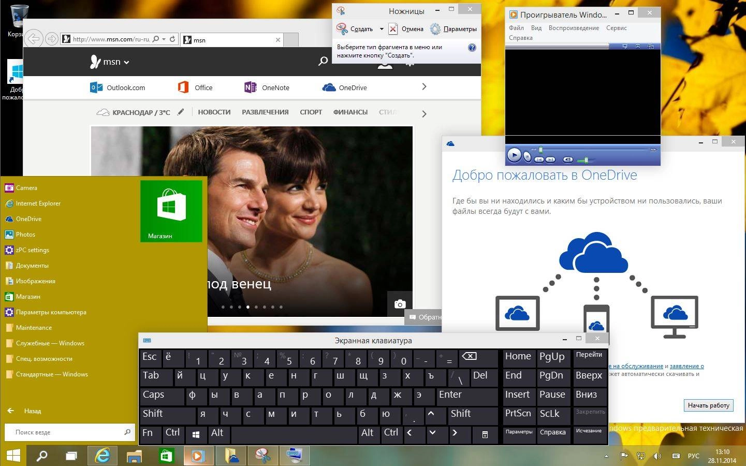Open the Файл menu in the media player
The image size is (746, 466).
[516, 28]
